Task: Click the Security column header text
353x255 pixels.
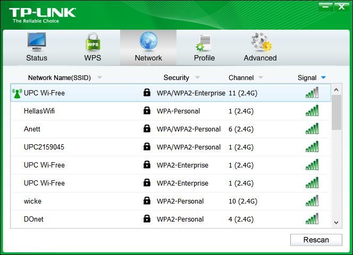Action: click(x=176, y=78)
